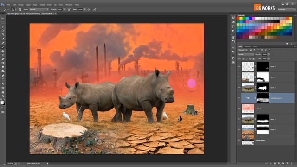The height and width of the screenshot is (167, 297).
Task: Delete layer using the trash icon
Action: [292, 163]
